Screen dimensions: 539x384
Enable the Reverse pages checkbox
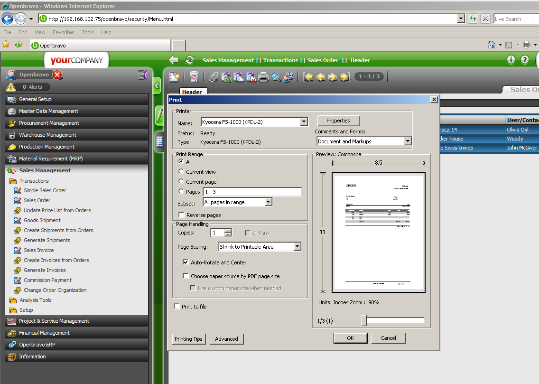pyautogui.click(x=181, y=215)
